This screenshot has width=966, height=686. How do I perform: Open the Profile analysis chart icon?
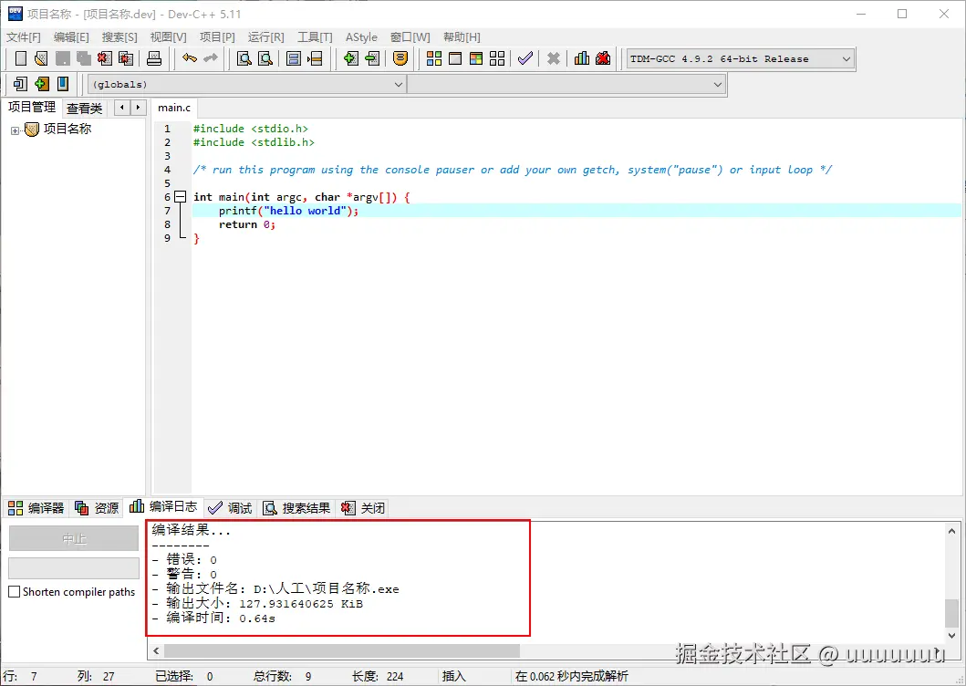pyautogui.click(x=582, y=58)
